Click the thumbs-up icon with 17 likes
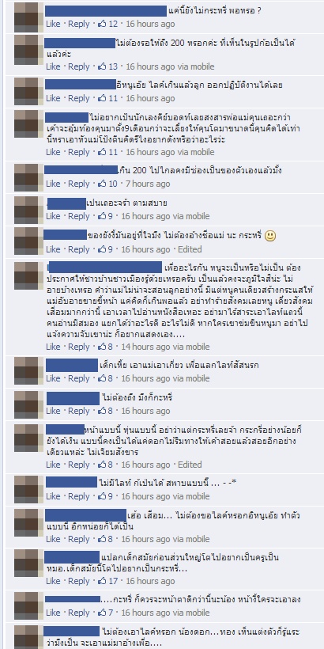Screen dimensions: 324x649 102,581
